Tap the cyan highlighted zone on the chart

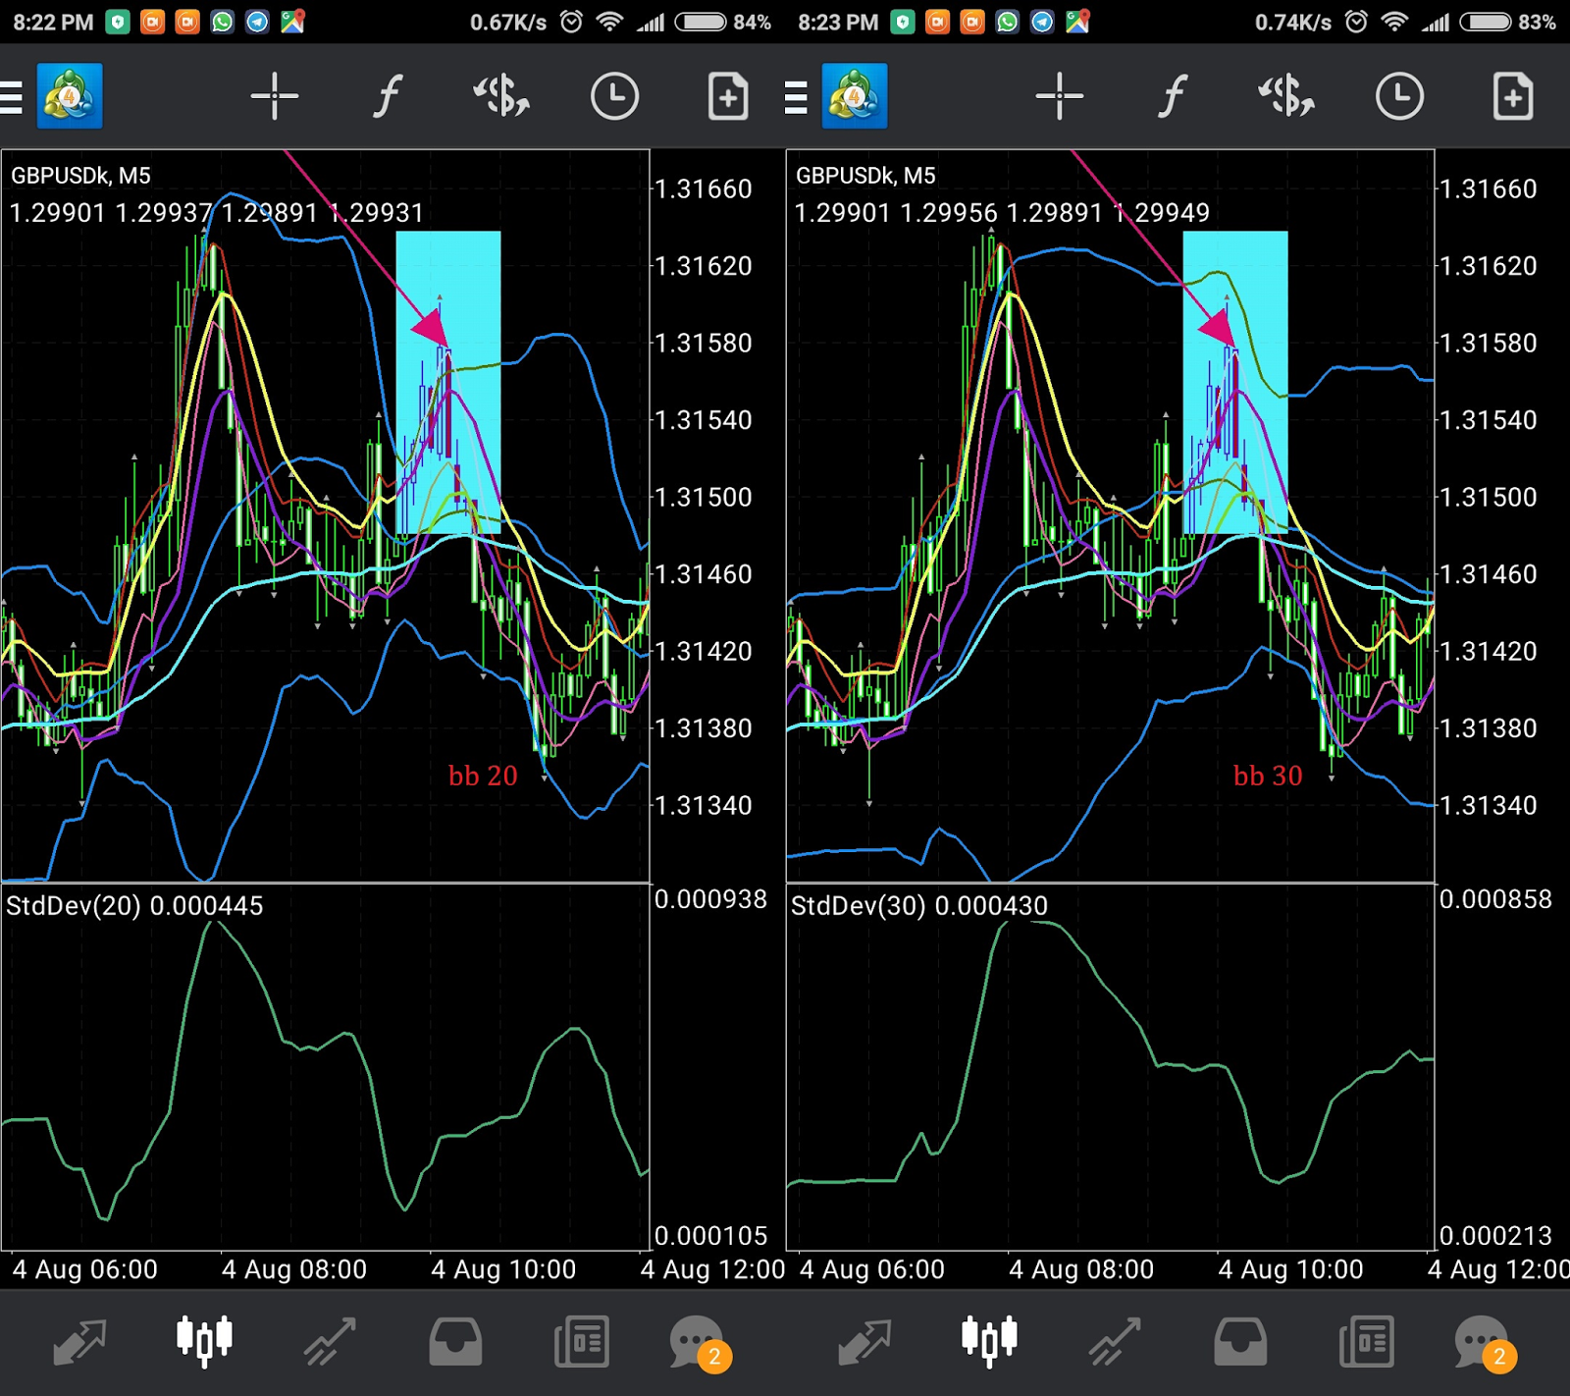coord(447,383)
